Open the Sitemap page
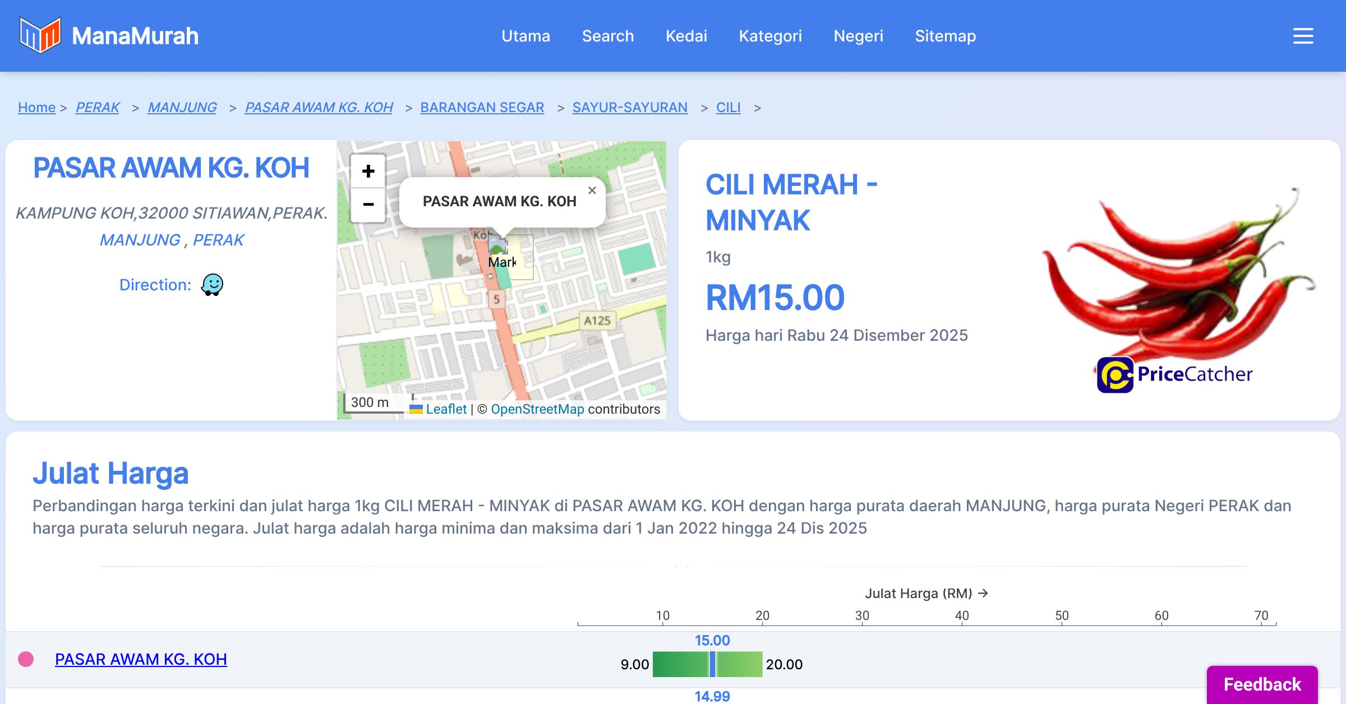 click(945, 36)
